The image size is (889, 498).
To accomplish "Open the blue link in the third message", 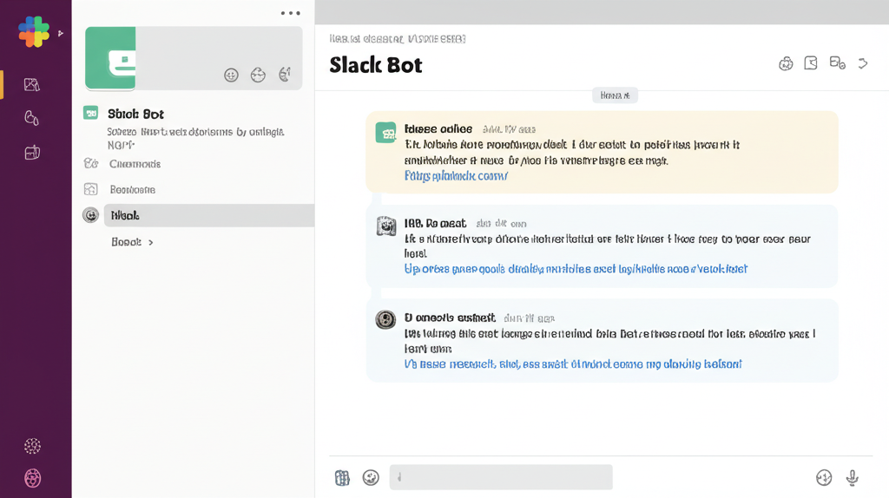I will pos(573,364).
